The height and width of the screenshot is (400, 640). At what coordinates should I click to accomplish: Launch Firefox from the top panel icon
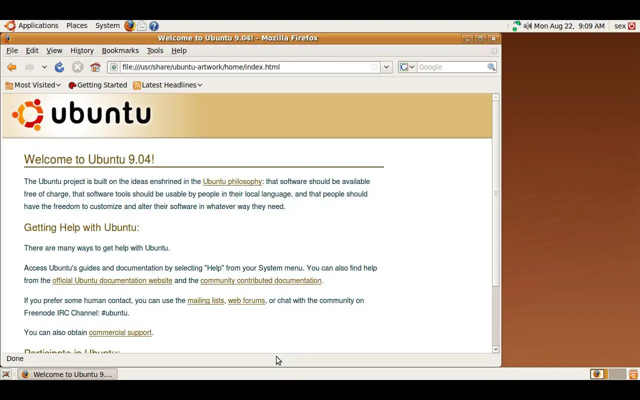click(x=130, y=25)
